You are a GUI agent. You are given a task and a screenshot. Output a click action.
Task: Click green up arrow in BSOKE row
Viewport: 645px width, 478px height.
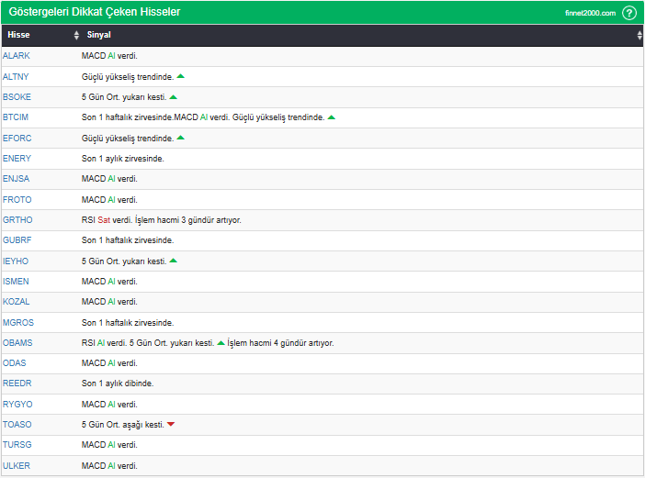pyautogui.click(x=173, y=97)
